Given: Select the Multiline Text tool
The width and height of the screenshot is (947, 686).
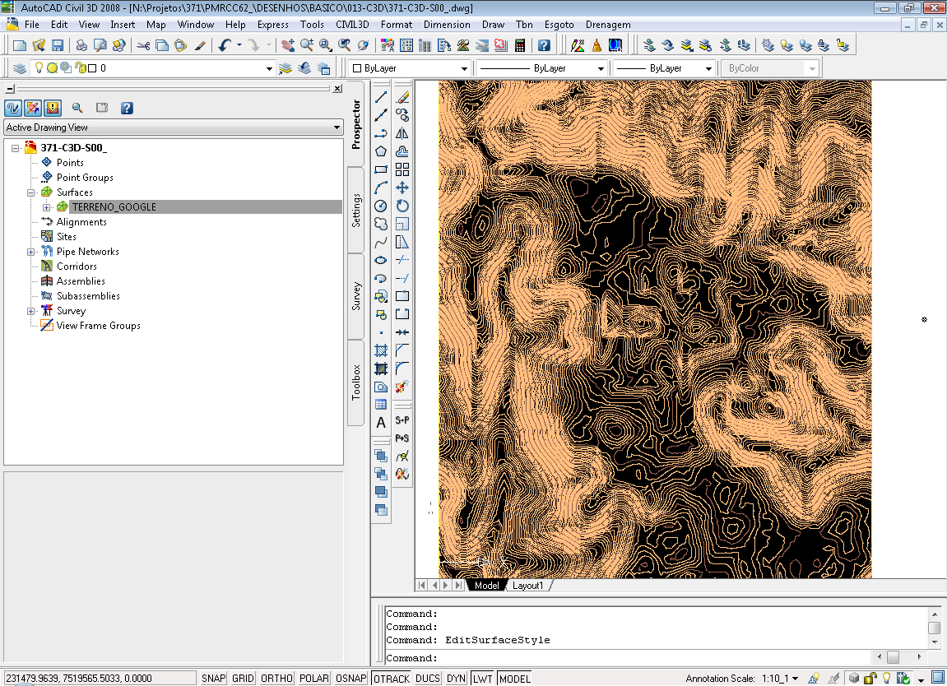Looking at the screenshot, I should coord(380,423).
